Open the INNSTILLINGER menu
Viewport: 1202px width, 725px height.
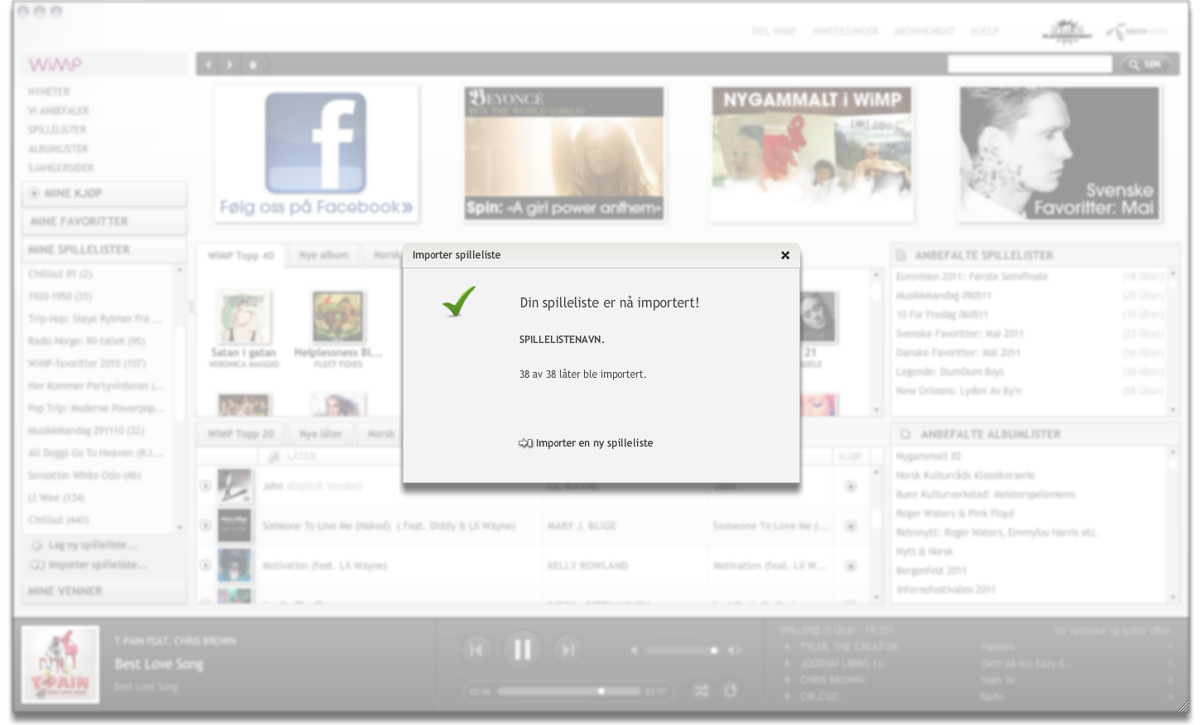[844, 31]
